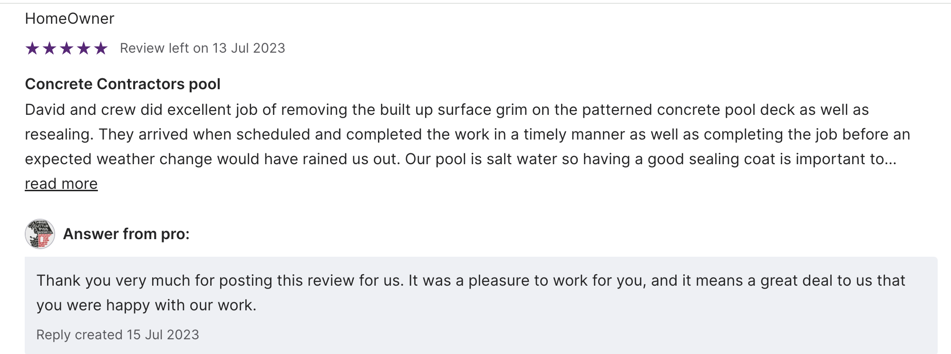Select the "Concrete Contractors pool" review title

(123, 84)
